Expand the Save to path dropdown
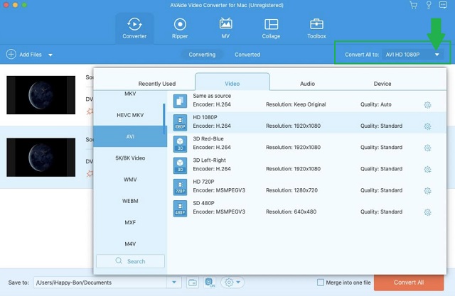Viewport: 455px width, 296px height. (x=174, y=283)
